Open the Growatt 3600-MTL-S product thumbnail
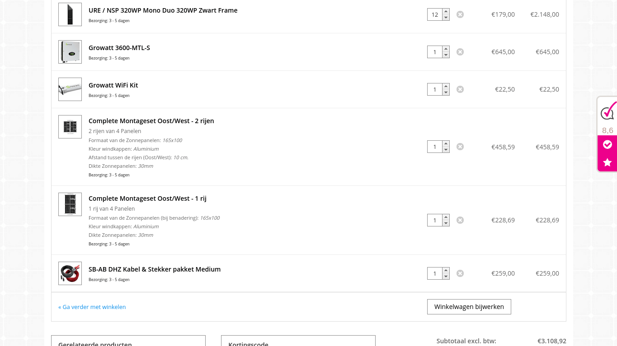This screenshot has width=617, height=346. click(x=70, y=52)
